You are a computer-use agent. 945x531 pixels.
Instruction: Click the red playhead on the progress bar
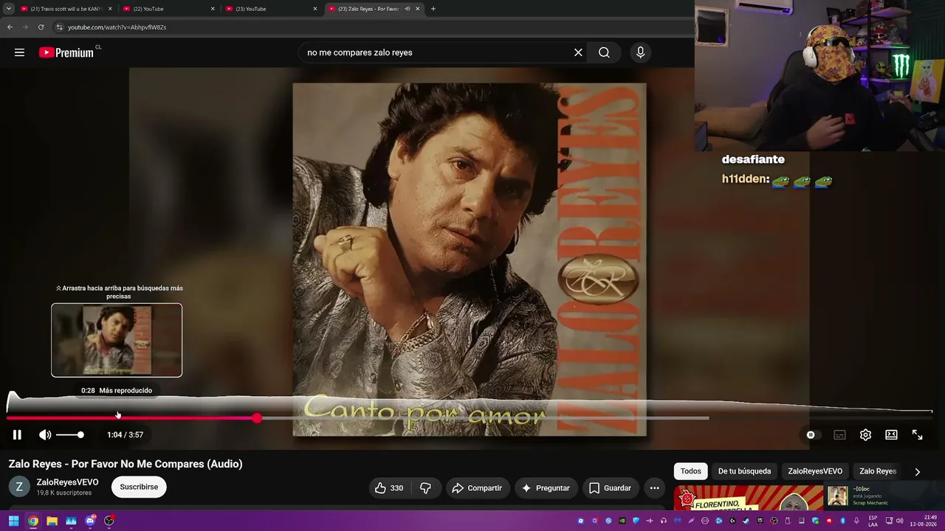256,418
